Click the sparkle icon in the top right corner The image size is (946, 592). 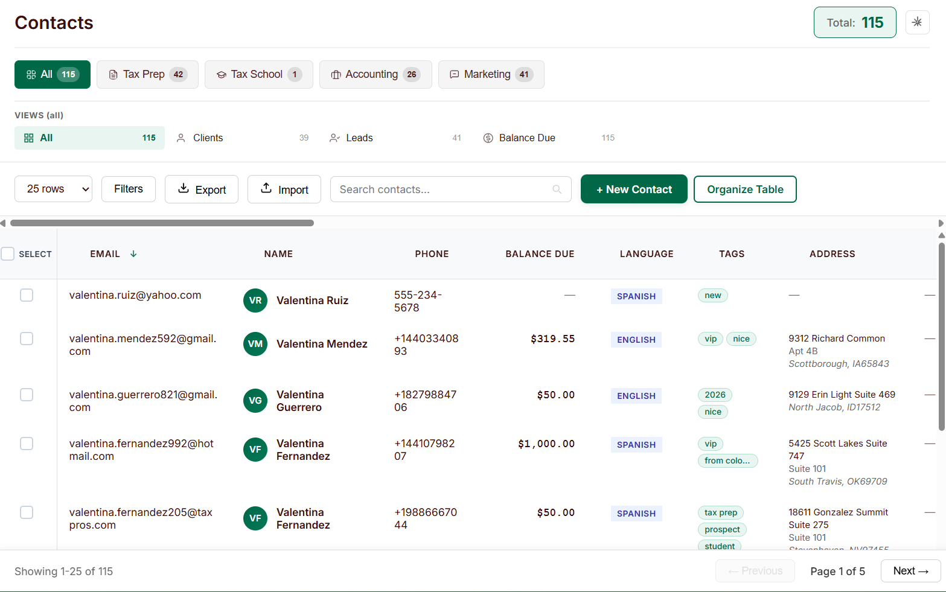[917, 22]
